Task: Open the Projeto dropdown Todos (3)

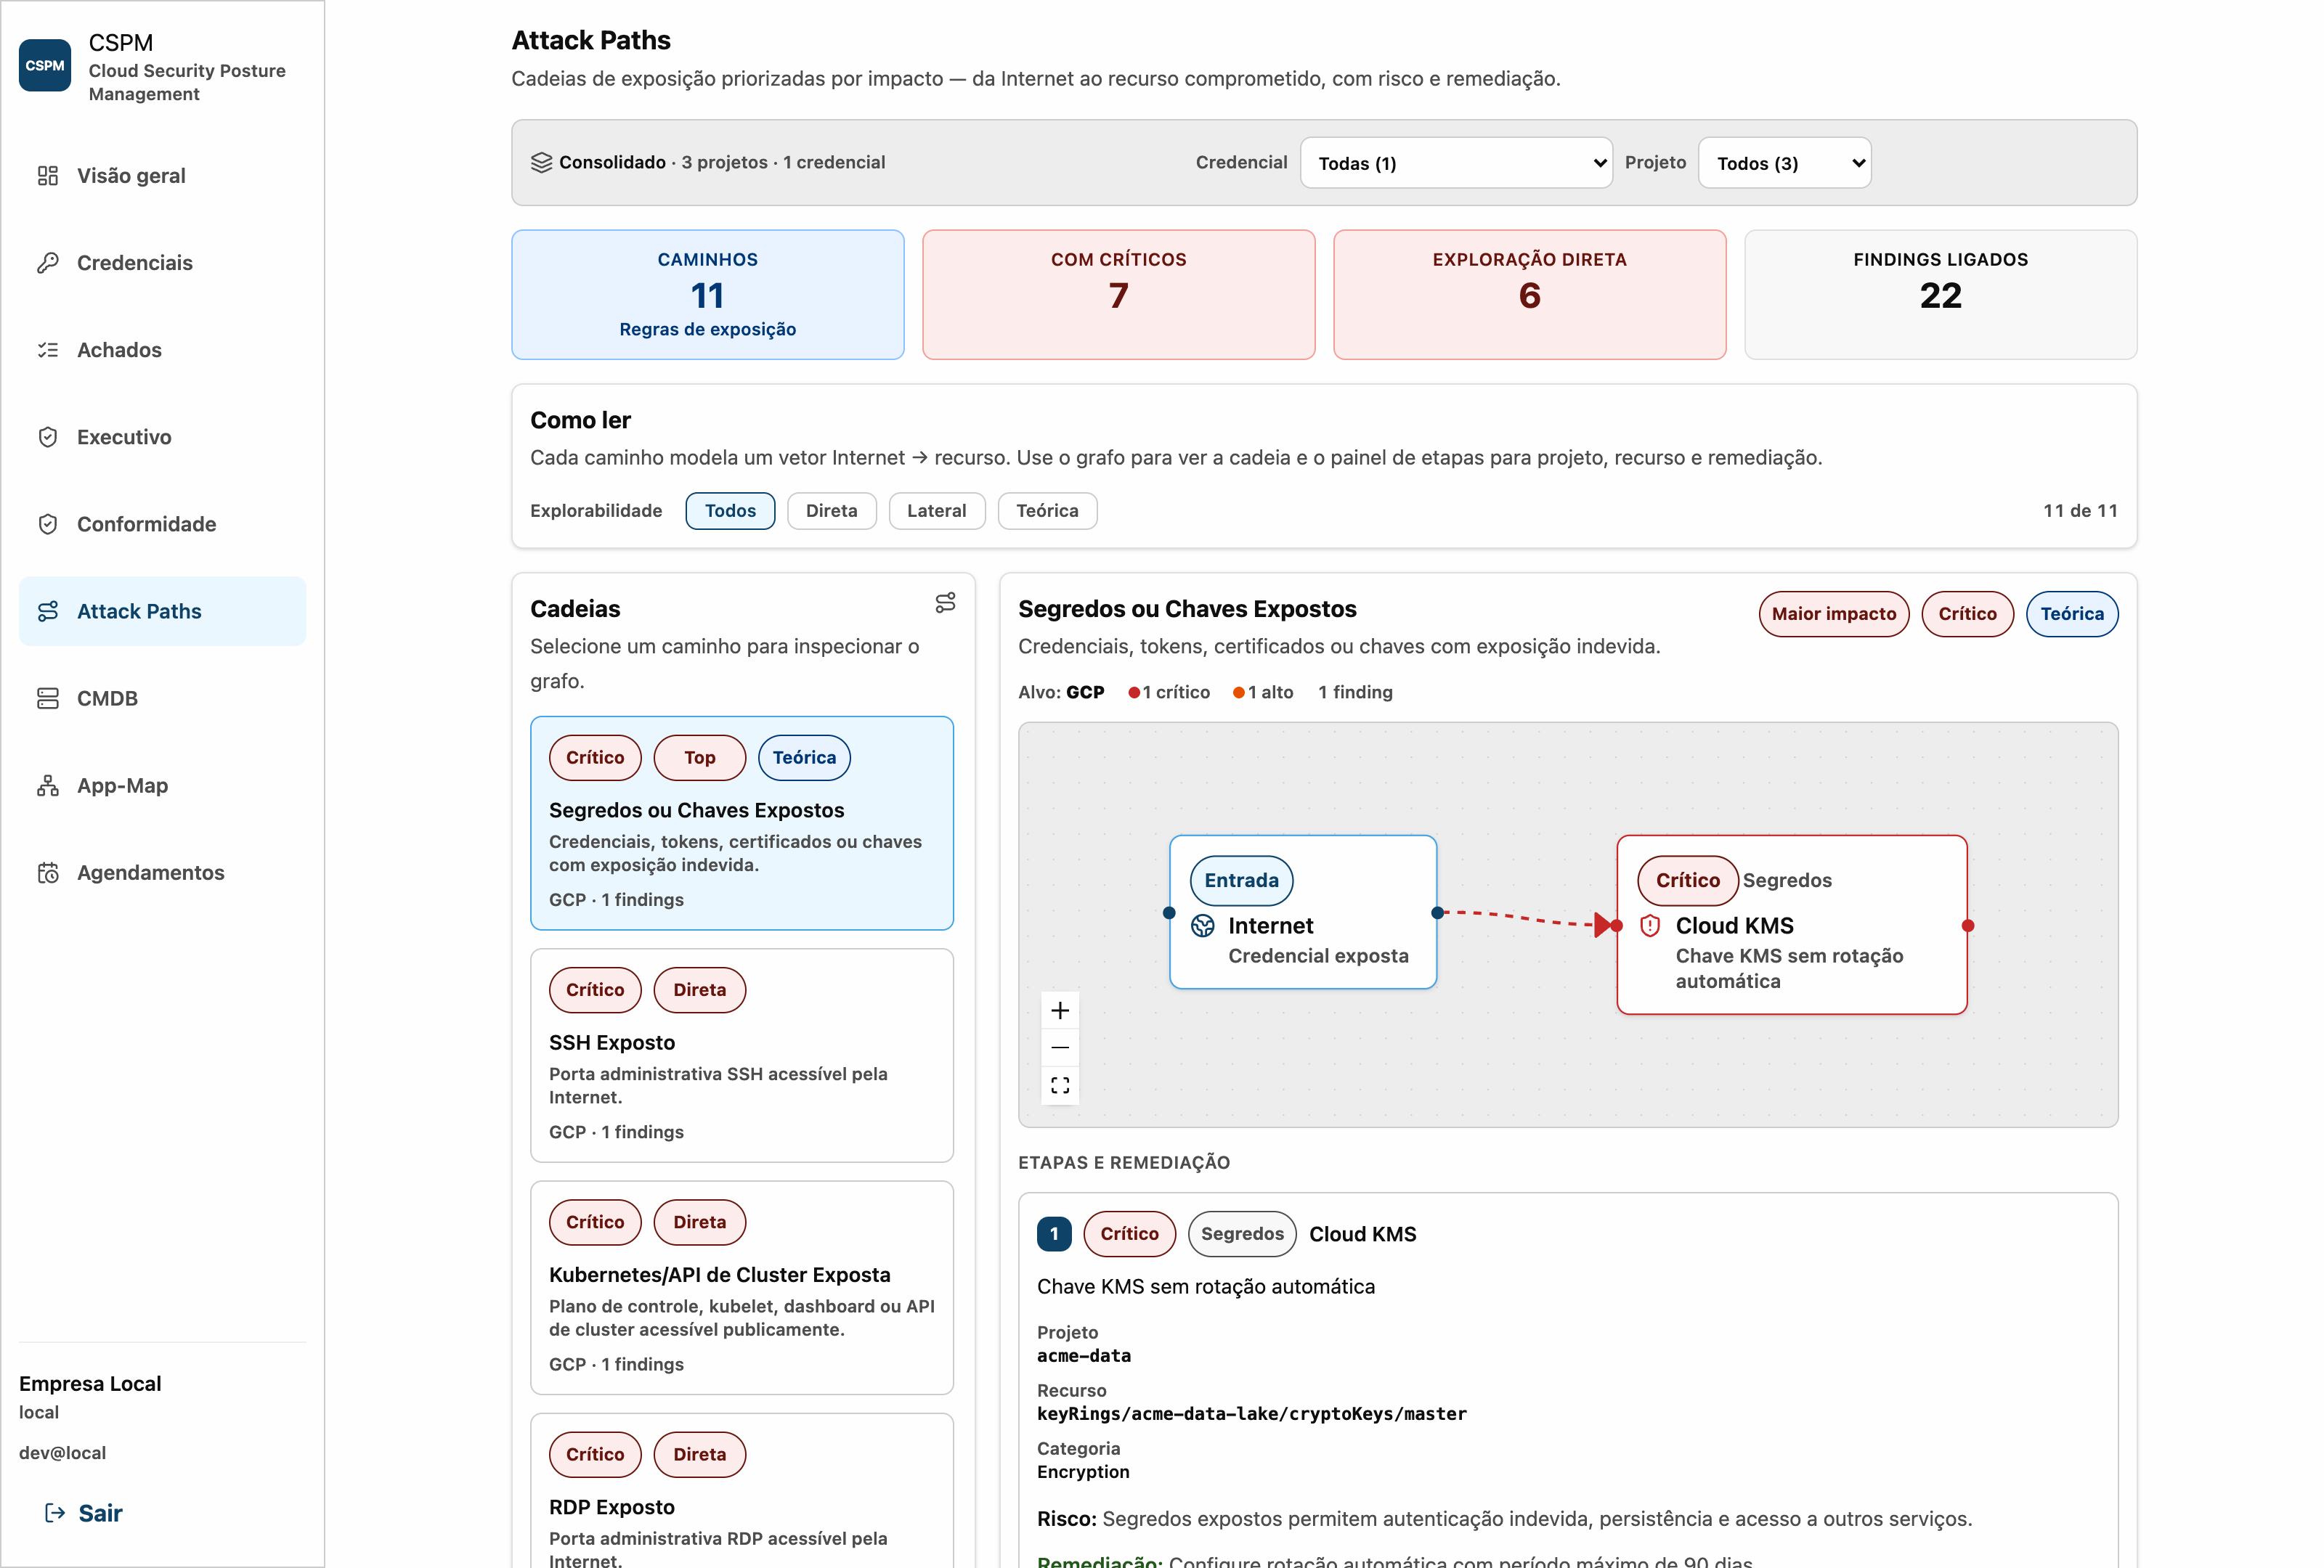Action: (1784, 163)
